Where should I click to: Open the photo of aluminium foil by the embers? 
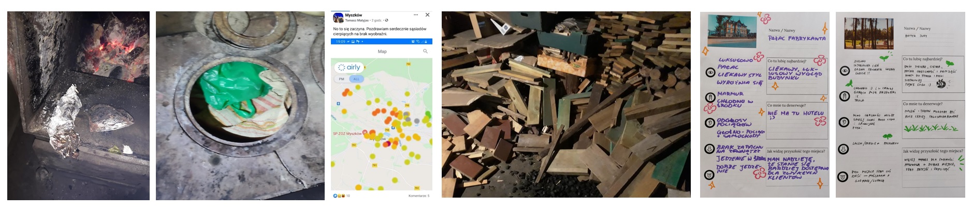coord(78,106)
